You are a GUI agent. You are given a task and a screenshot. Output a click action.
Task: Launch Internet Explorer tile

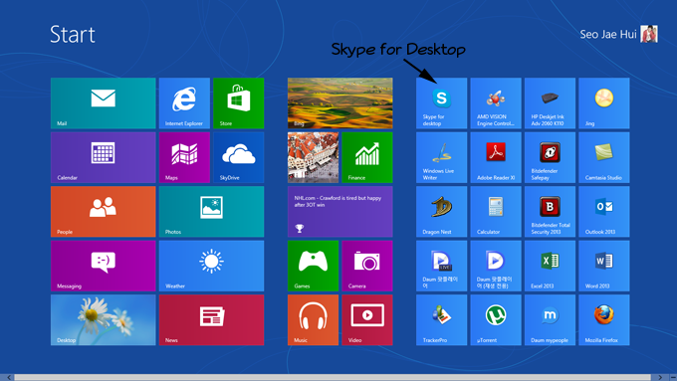coord(184,103)
